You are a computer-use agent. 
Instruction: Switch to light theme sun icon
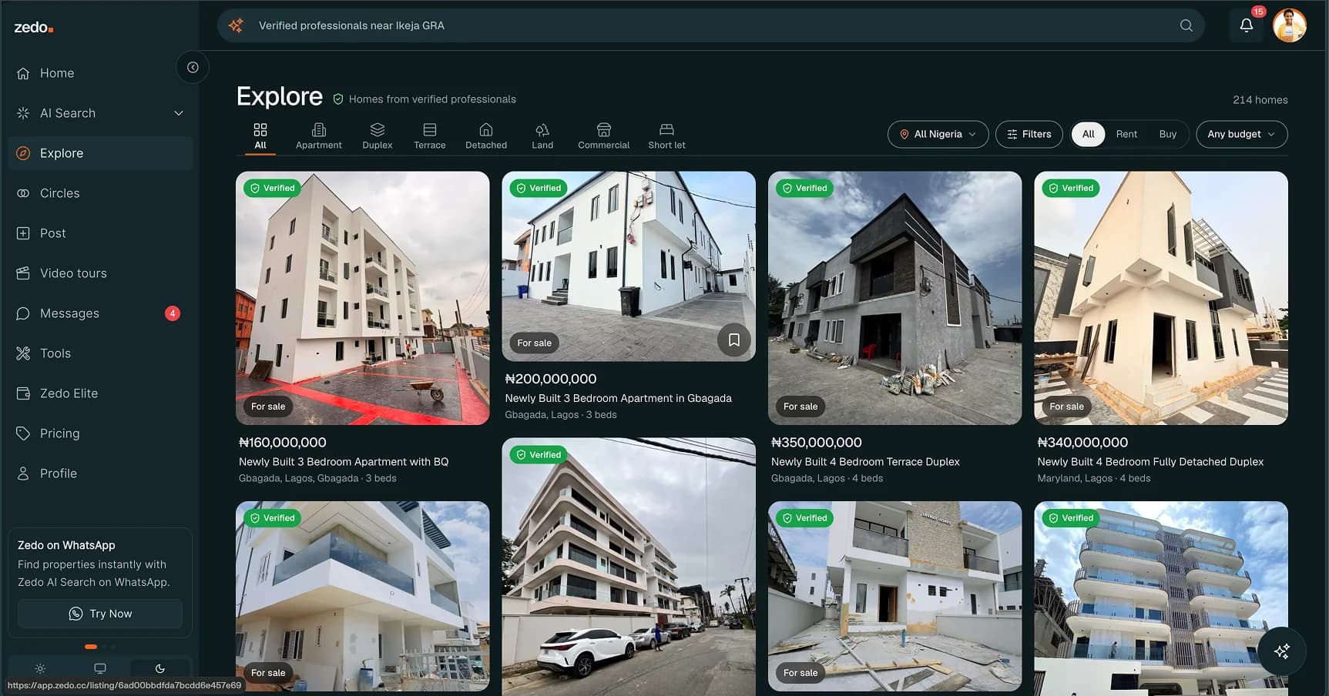40,668
